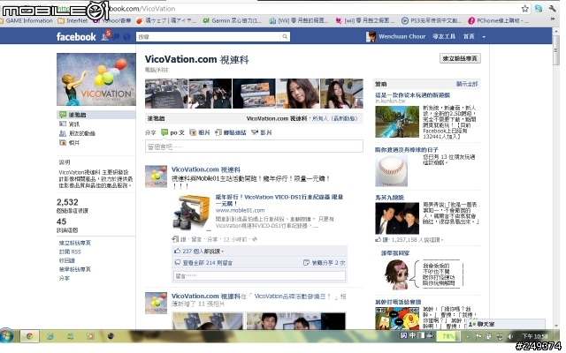Open the Windows Start button

tap(6, 336)
